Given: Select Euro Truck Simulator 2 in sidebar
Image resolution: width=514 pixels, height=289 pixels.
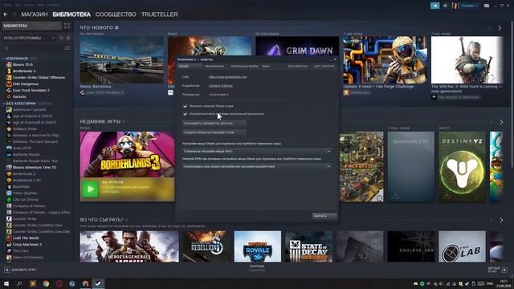Looking at the screenshot, I should [x=31, y=91].
